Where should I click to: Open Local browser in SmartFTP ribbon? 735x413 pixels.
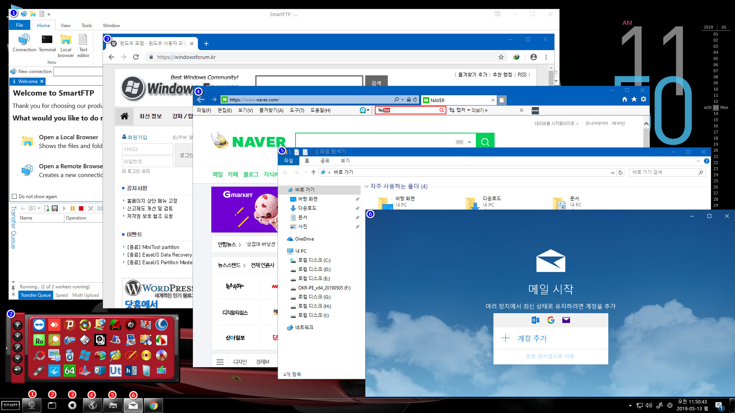click(x=66, y=46)
